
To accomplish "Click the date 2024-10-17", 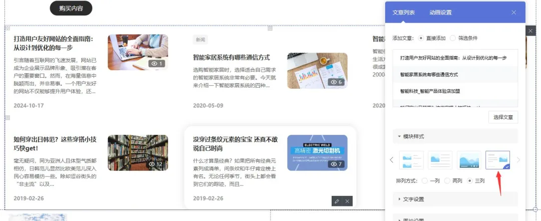I will click(x=29, y=105).
